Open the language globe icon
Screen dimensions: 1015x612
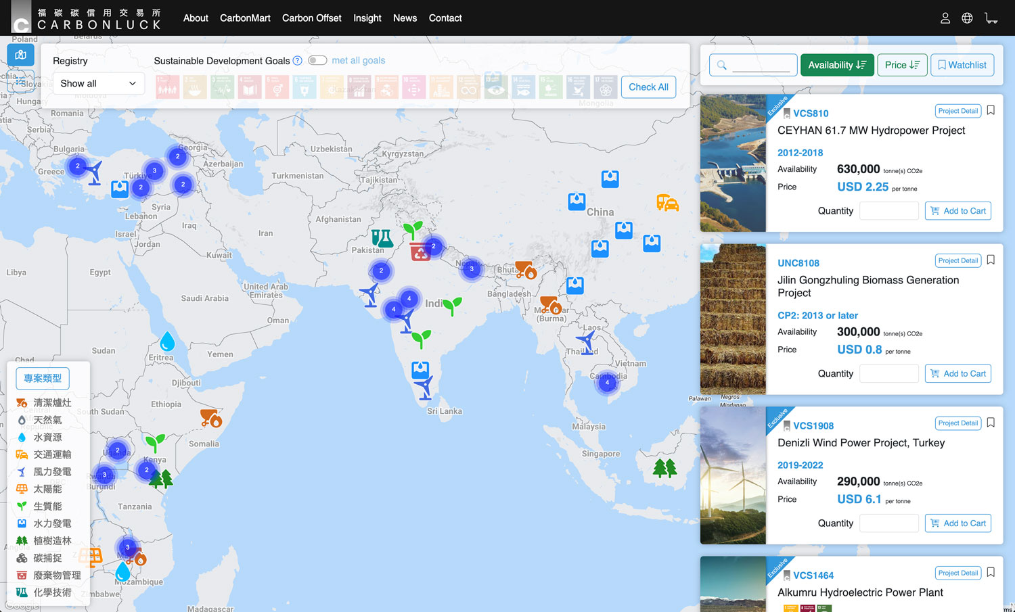click(967, 18)
